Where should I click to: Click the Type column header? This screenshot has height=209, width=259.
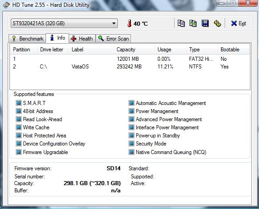pos(202,50)
